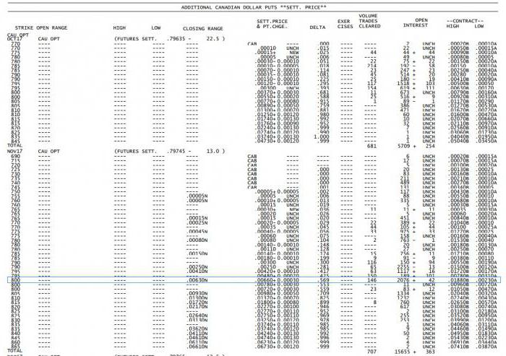
Task: Click the CLOSING RANGE column header
Action: click(202, 27)
